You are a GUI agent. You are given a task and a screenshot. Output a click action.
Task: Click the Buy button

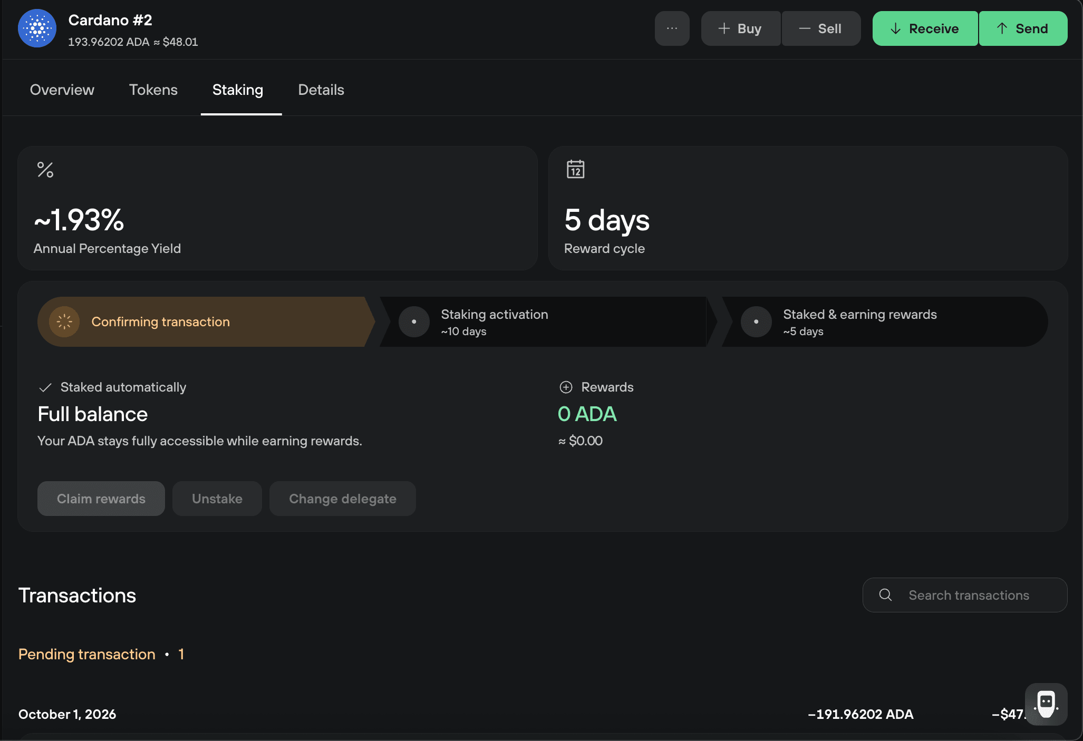point(741,28)
